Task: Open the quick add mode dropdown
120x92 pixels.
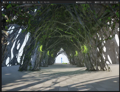Action: pyautogui.click(x=4, y=2)
